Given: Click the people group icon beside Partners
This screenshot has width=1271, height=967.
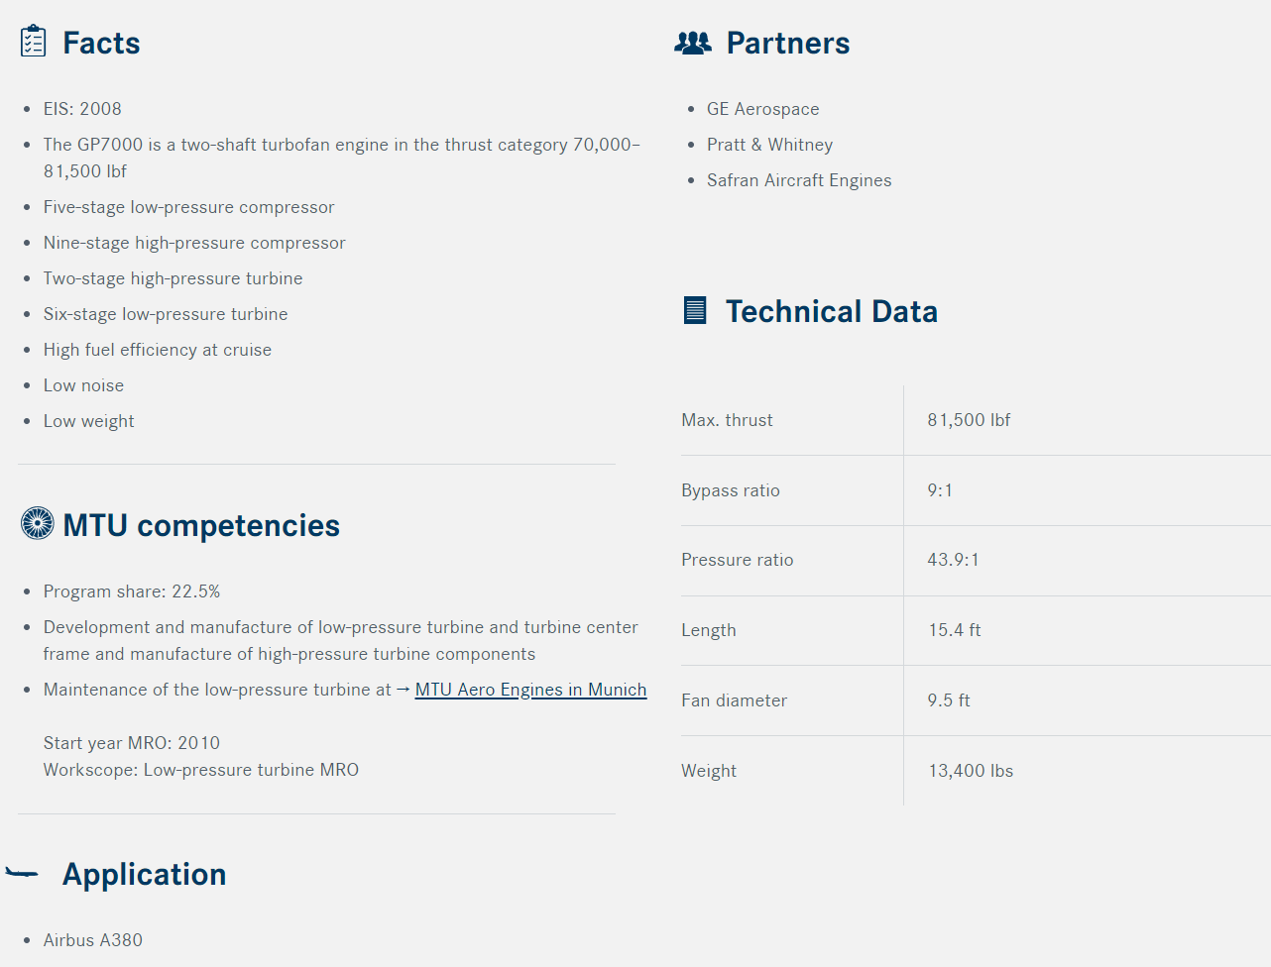Looking at the screenshot, I should point(693,43).
